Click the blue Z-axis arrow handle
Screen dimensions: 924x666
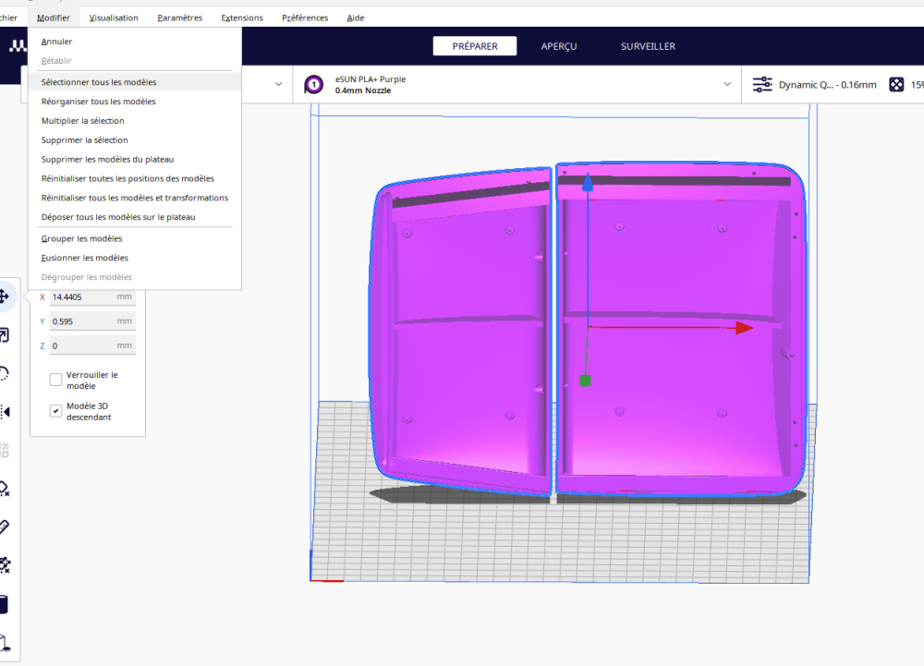click(588, 181)
